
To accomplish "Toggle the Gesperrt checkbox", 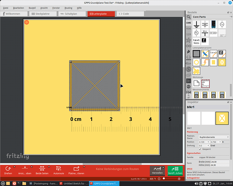I will tap(201, 149).
